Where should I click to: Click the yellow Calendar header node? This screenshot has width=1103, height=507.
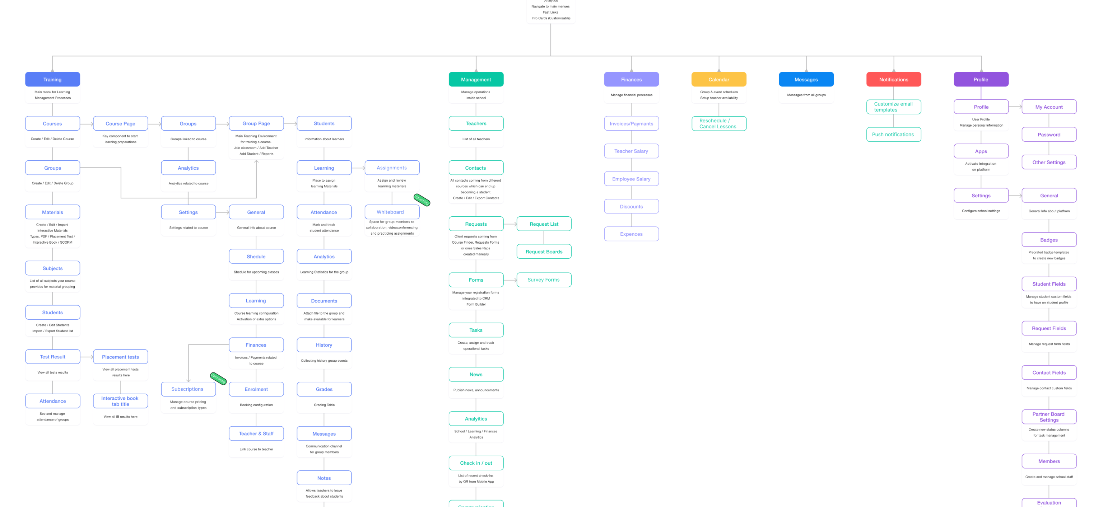point(718,80)
